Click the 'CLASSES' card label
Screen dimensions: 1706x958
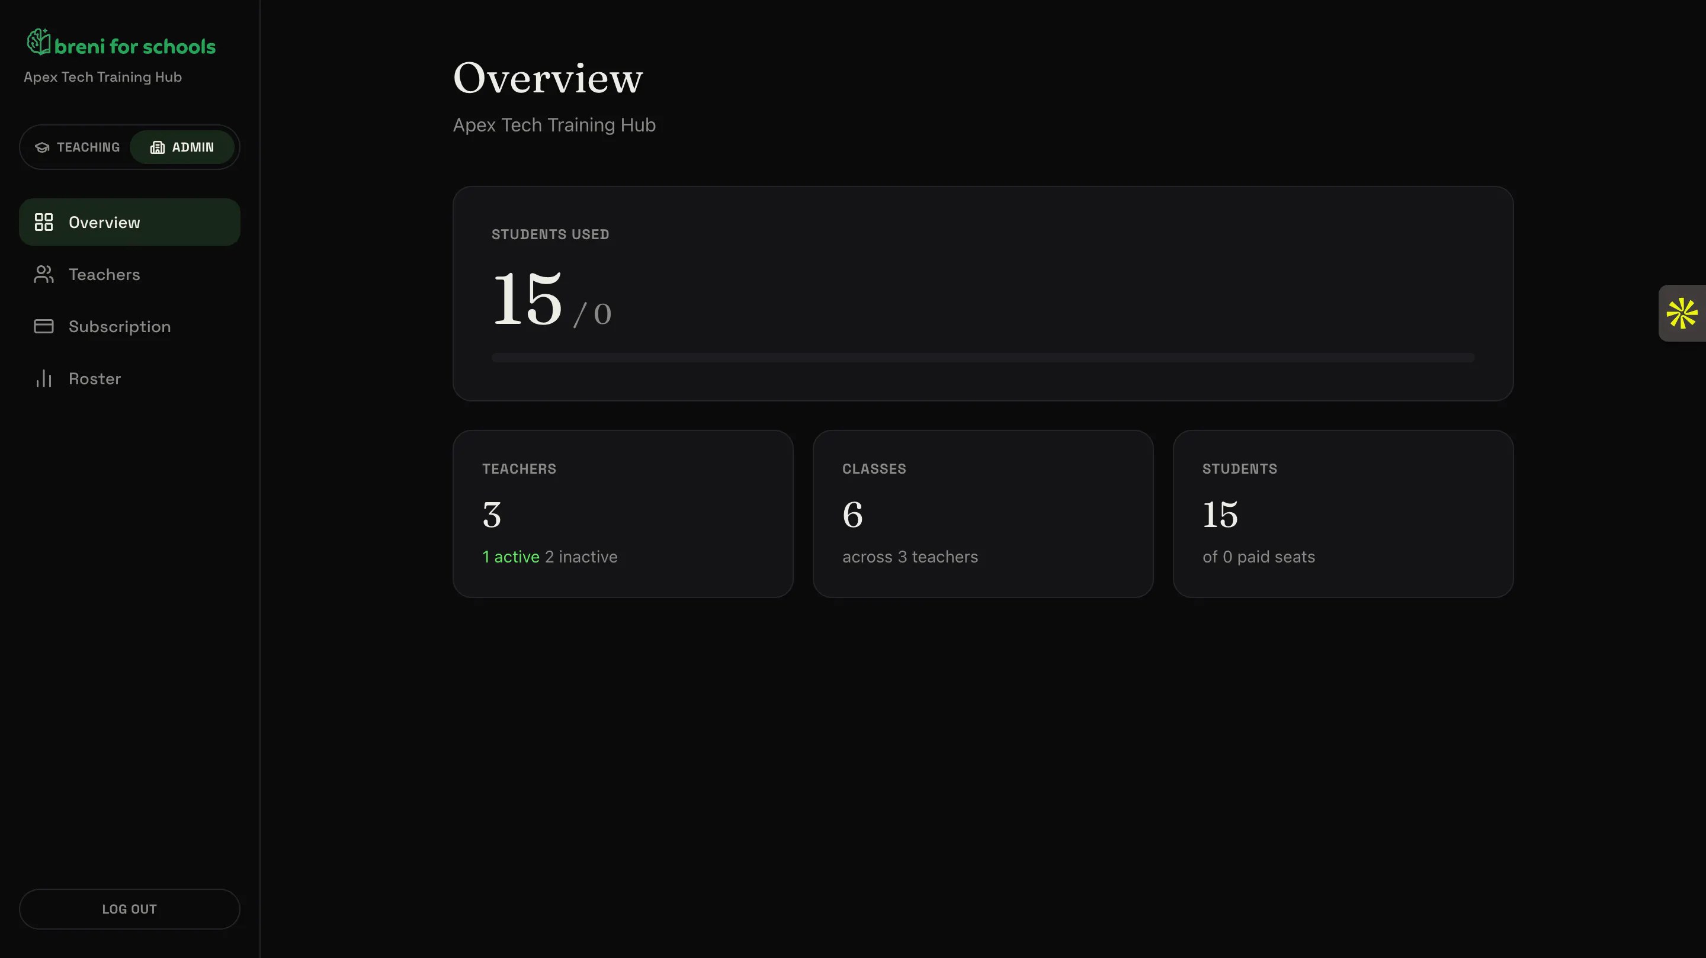pyautogui.click(x=874, y=469)
